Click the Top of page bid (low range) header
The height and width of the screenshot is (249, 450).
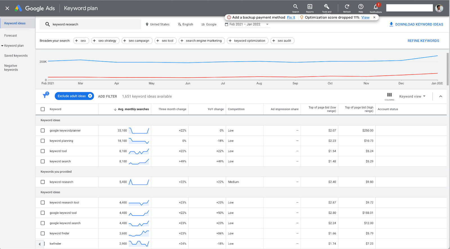[x=322, y=109]
